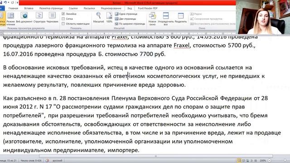
Task: Uncheck the Линейка checkbox
Action: pos(63,14)
